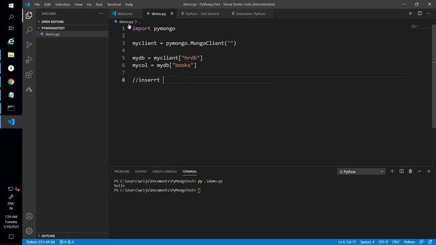Switch to Python - Get Started tab
Viewport: 436px width, 245px height.
coord(202,14)
